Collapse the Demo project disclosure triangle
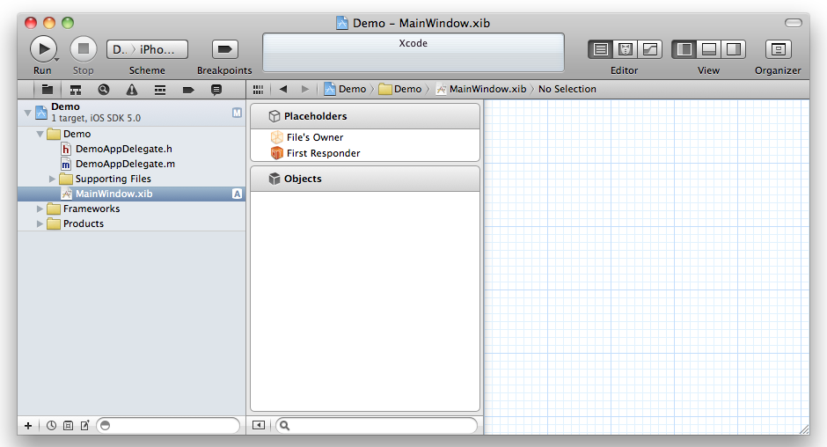 tap(27, 113)
